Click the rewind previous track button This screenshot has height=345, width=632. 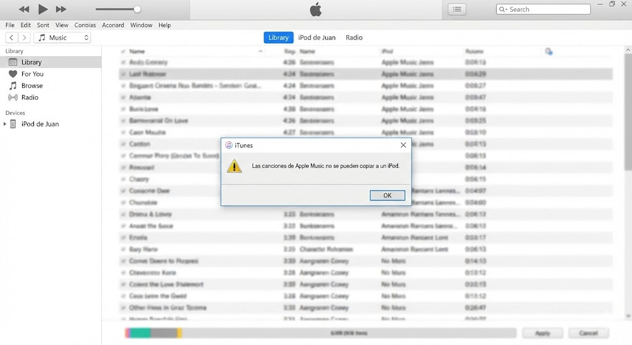click(24, 9)
